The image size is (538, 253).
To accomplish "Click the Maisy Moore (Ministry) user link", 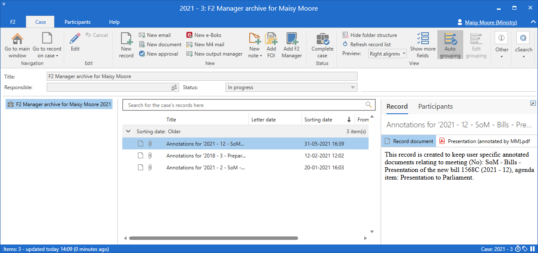I will tap(490, 22).
